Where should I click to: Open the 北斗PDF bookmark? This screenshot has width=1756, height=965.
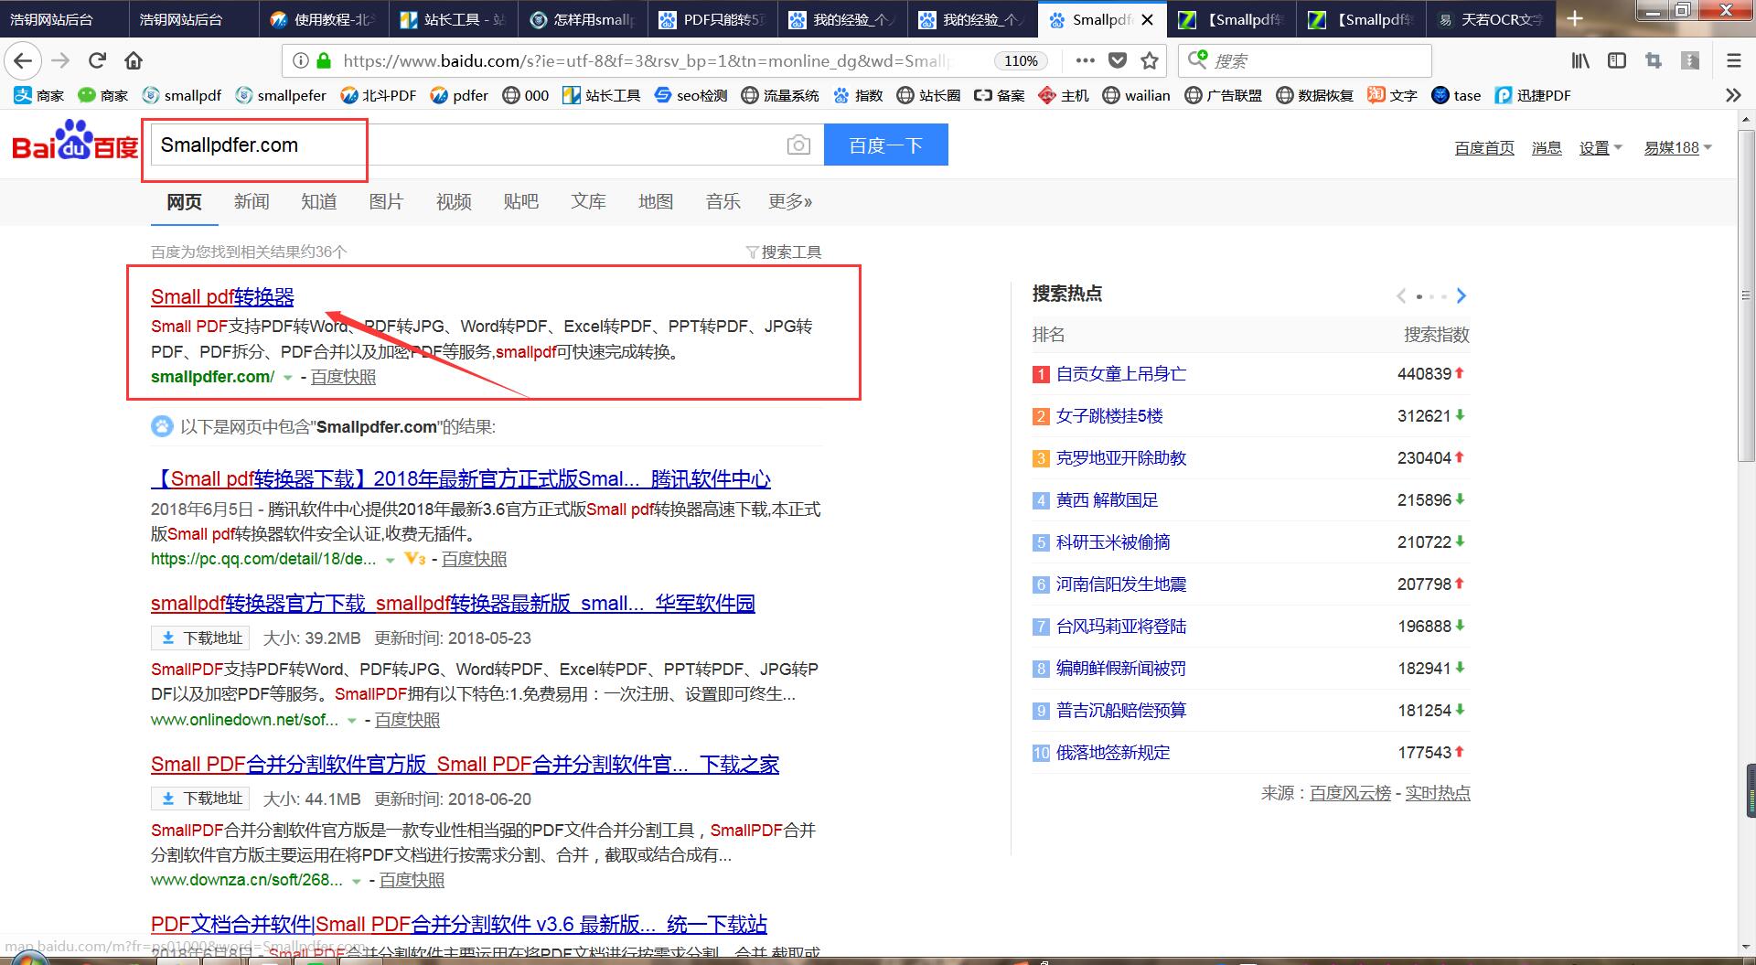[x=378, y=95]
